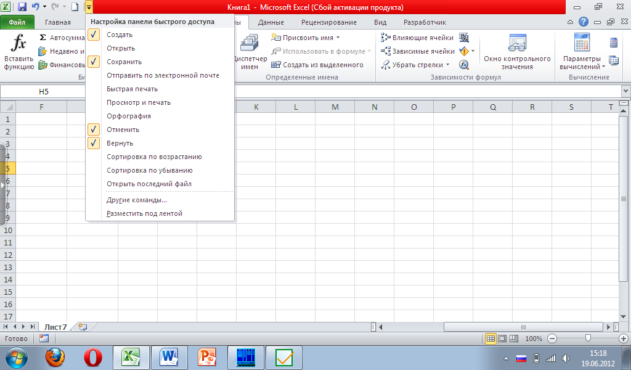Open Параметры вычислений dropdown
Screen dimensions: 631x370
click(x=582, y=52)
